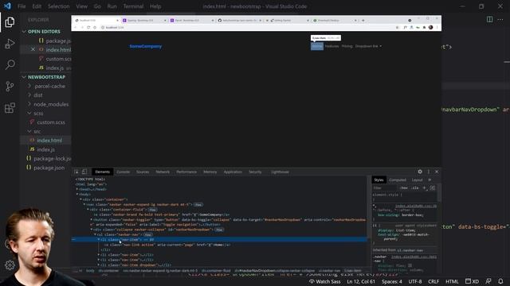Screen dimensions: 510x286
Task: Close the DevTools panel
Action: pos(437,172)
